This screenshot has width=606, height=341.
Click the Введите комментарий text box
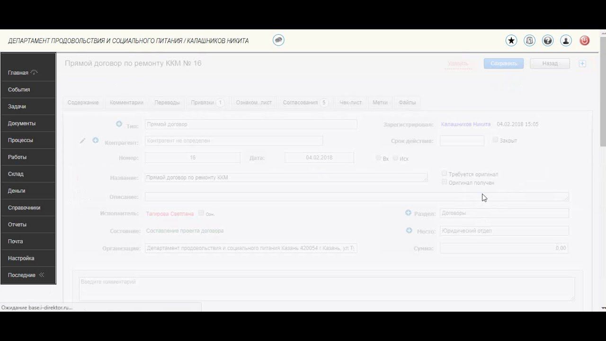(x=327, y=289)
